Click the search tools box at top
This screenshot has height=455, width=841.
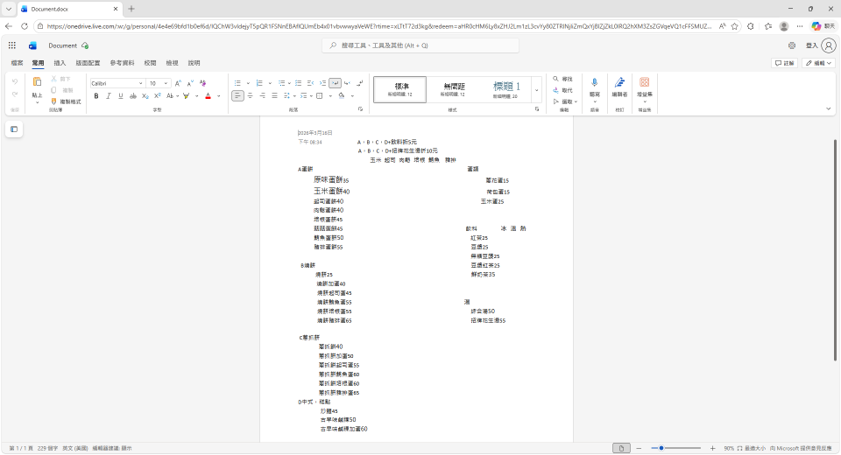click(420, 45)
